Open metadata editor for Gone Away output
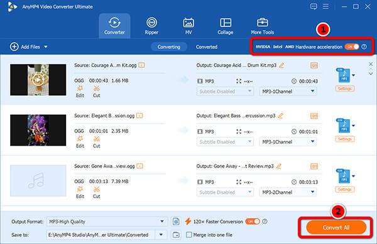The height and width of the screenshot is (244, 377). coord(314,166)
